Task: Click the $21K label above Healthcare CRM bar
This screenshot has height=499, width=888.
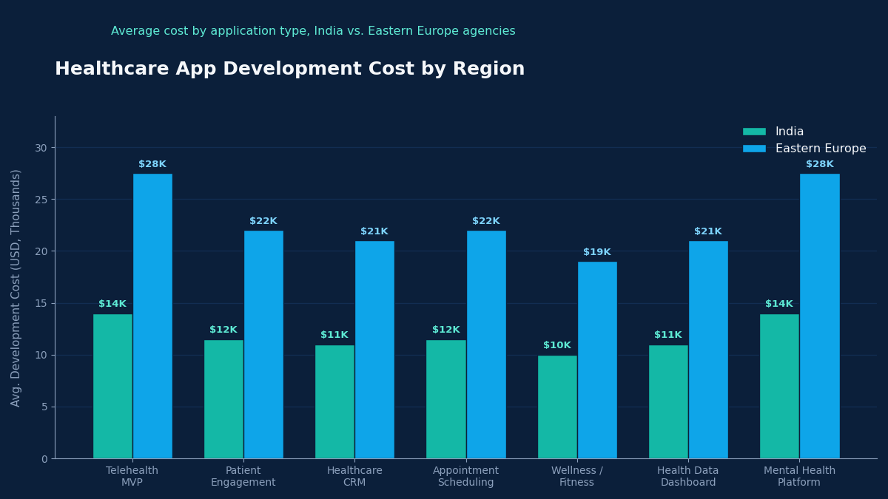Action: pos(374,231)
